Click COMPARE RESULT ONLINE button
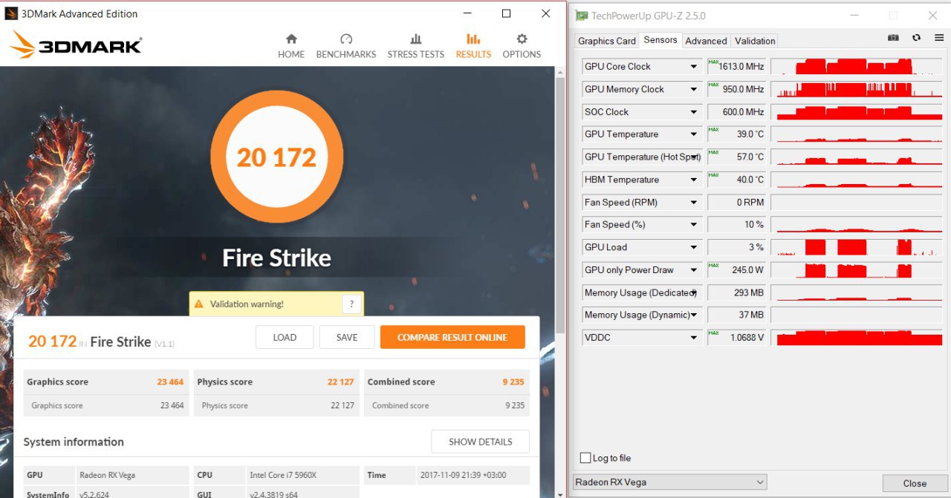This screenshot has height=498, width=951. coord(452,337)
